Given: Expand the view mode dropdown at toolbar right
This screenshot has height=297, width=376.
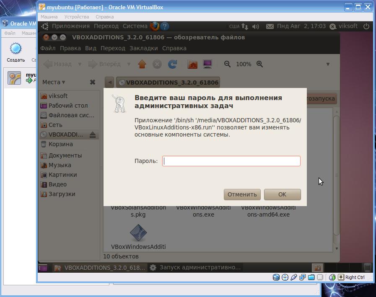Looking at the screenshot, I should pos(328,64).
